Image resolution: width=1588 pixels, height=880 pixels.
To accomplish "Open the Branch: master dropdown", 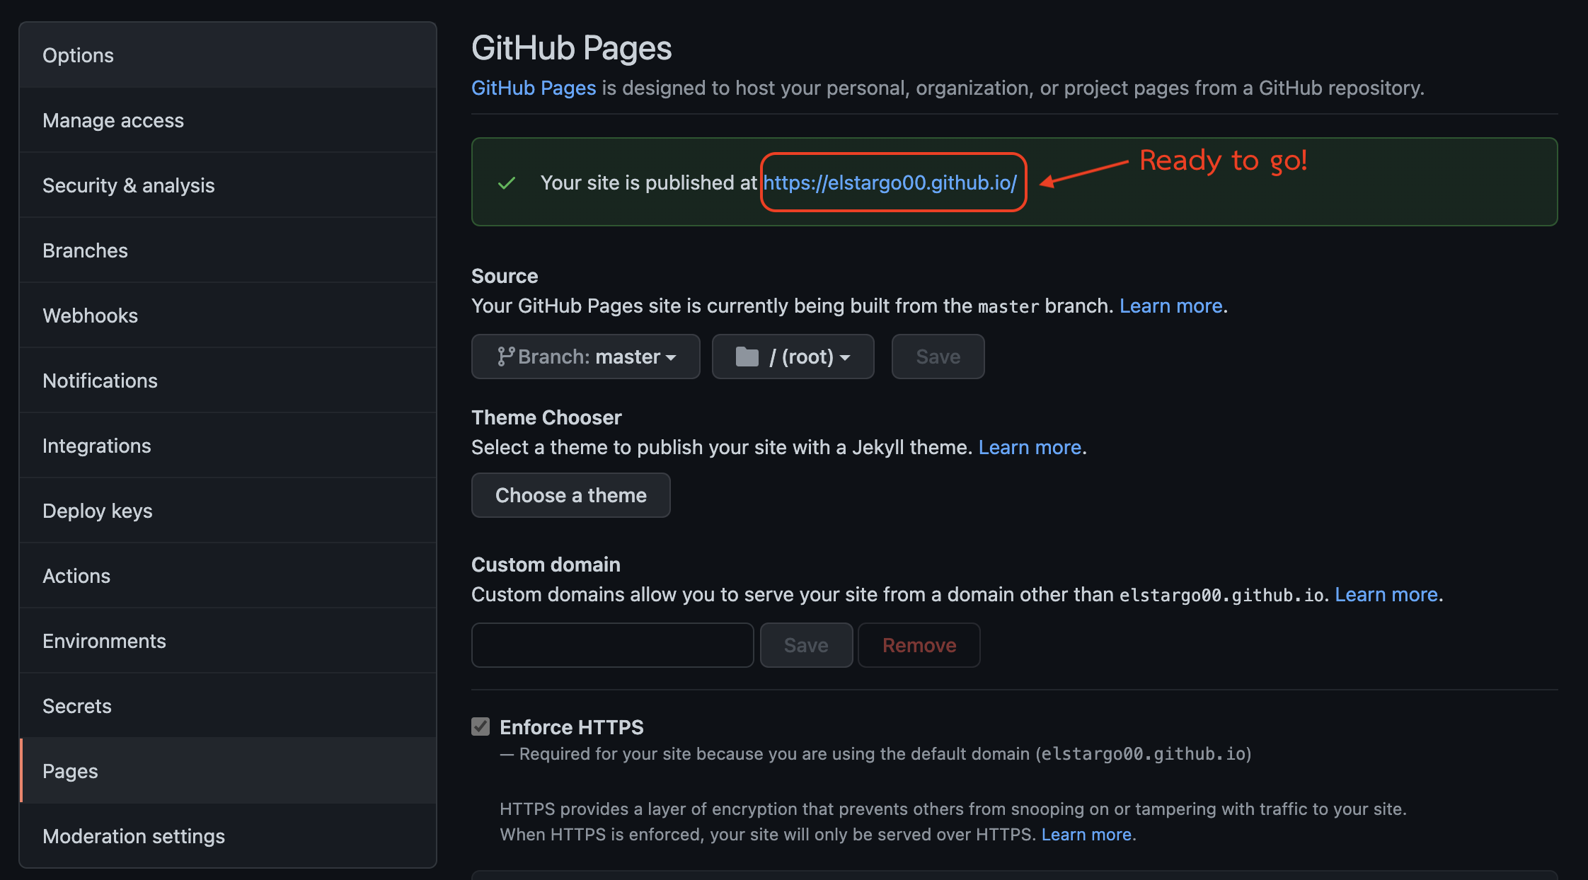I will [586, 357].
